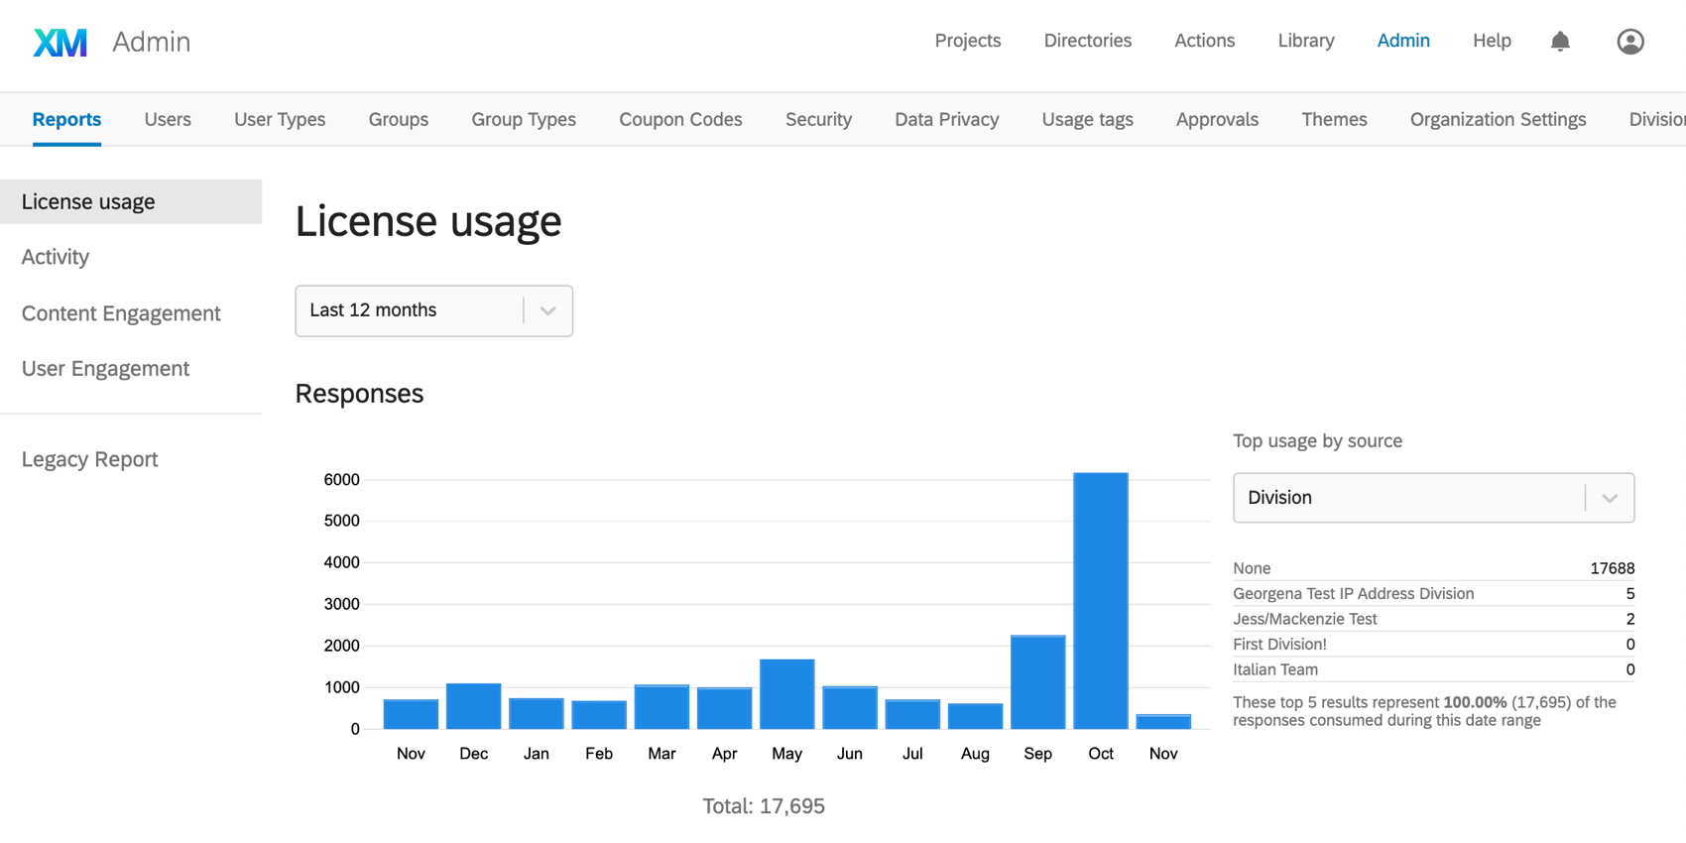Click the September bar in the chart
The width and height of the screenshot is (1686, 843).
pyautogui.click(x=1037, y=682)
